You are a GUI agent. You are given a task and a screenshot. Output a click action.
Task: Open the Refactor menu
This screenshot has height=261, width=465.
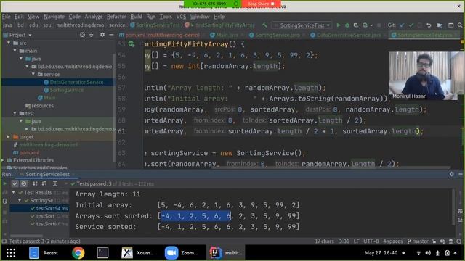(x=116, y=17)
